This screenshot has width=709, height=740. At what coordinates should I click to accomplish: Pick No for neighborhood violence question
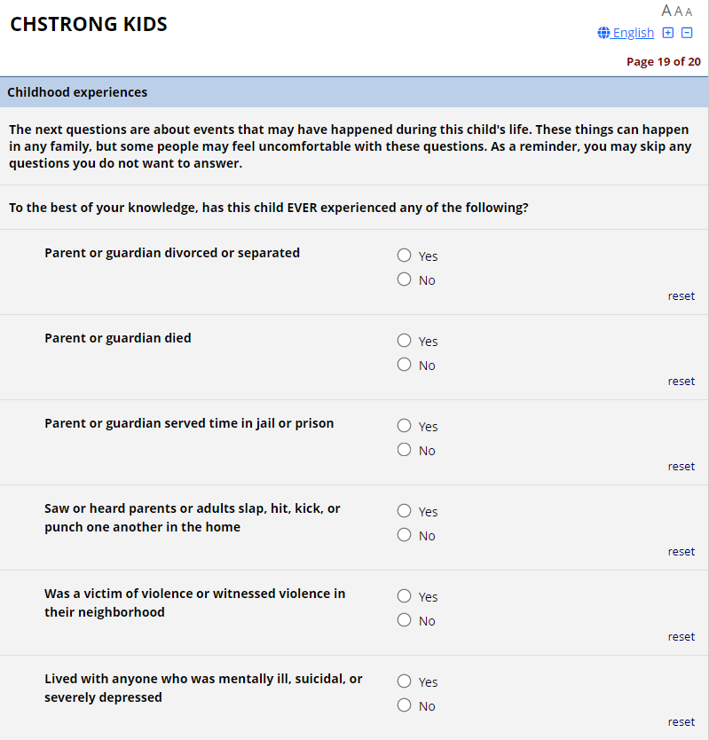[405, 620]
